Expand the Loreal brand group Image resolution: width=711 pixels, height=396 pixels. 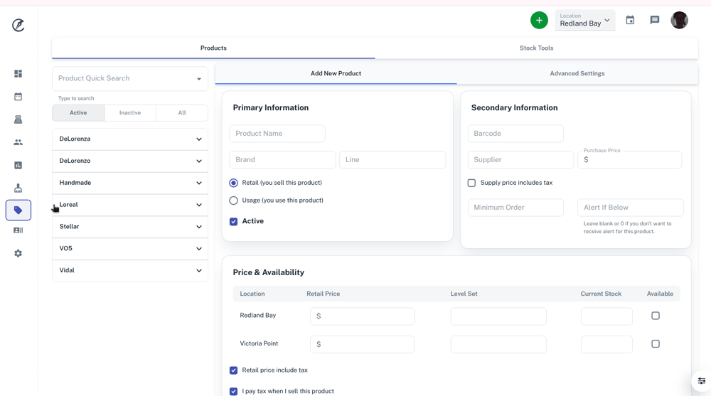tap(130, 205)
